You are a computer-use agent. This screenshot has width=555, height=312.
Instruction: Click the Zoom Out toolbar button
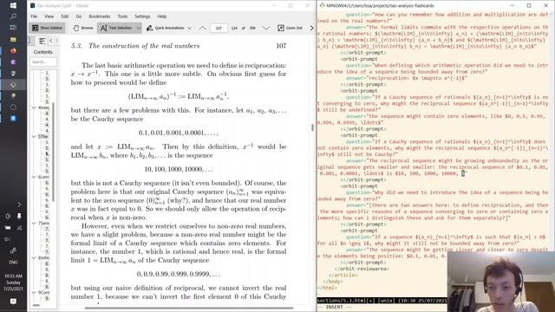[290, 28]
